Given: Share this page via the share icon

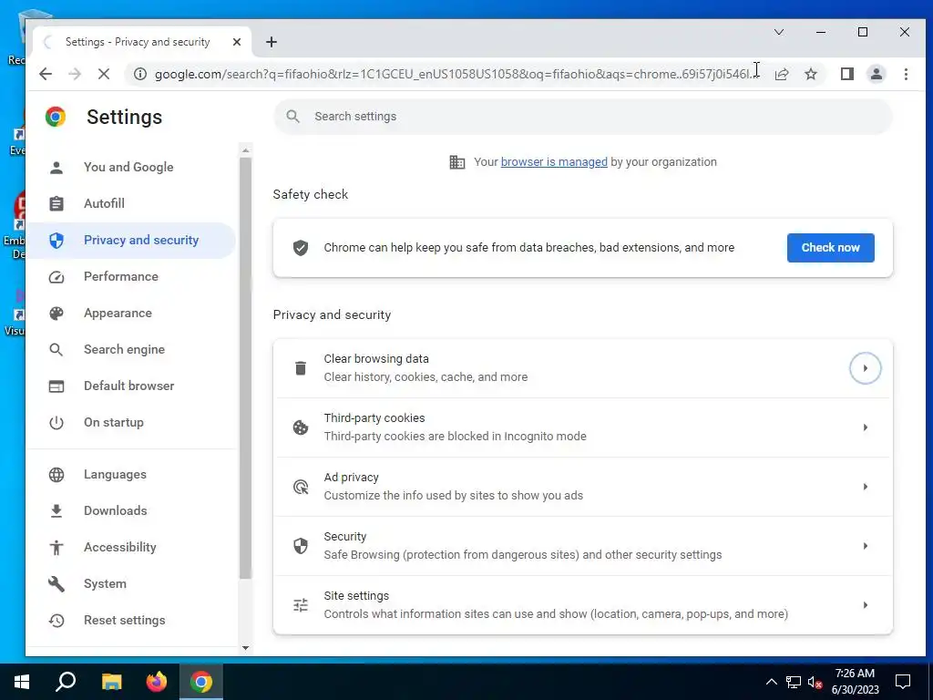Looking at the screenshot, I should [x=781, y=74].
